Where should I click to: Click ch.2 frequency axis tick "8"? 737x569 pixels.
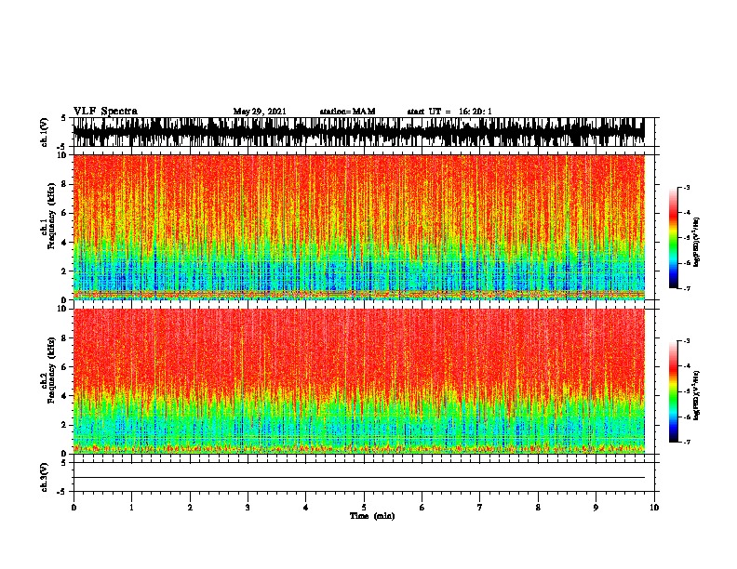tap(64, 337)
